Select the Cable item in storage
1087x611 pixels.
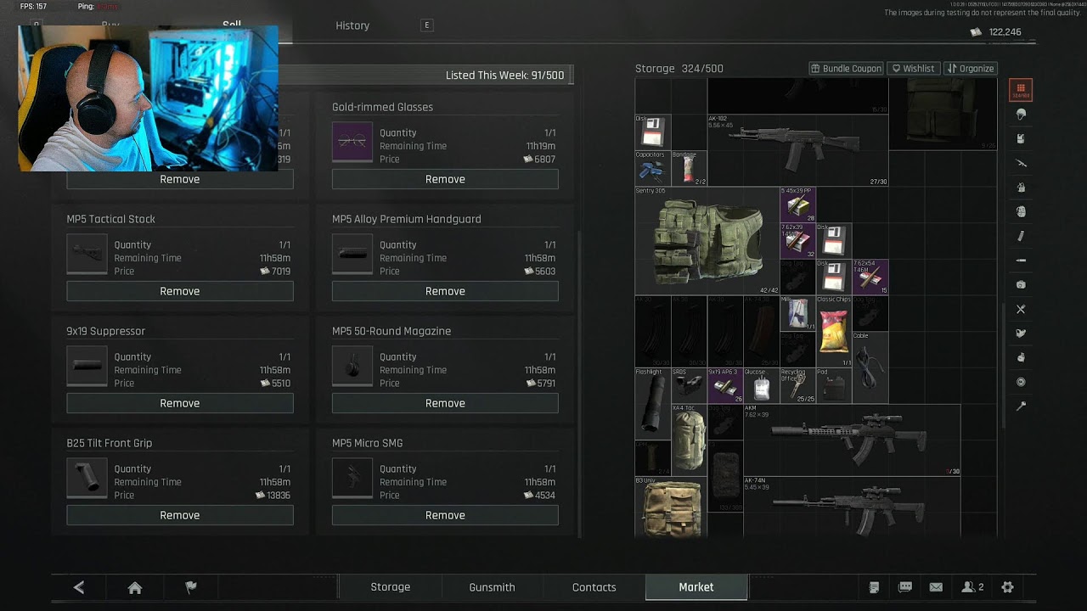pyautogui.click(x=870, y=367)
